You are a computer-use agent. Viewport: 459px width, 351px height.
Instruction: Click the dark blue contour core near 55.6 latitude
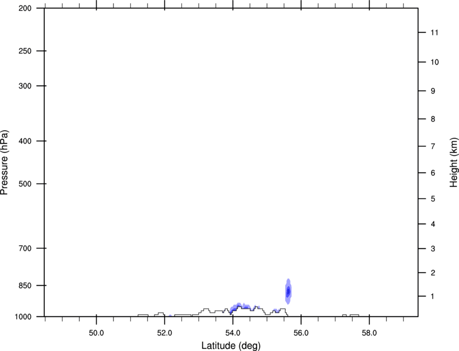288,291
